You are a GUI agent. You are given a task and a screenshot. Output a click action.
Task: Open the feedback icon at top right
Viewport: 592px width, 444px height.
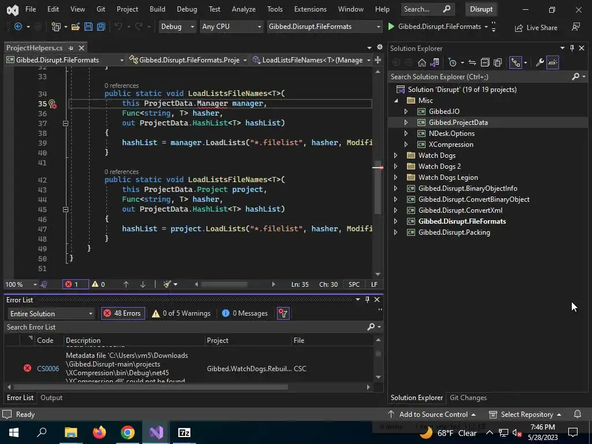click(576, 27)
